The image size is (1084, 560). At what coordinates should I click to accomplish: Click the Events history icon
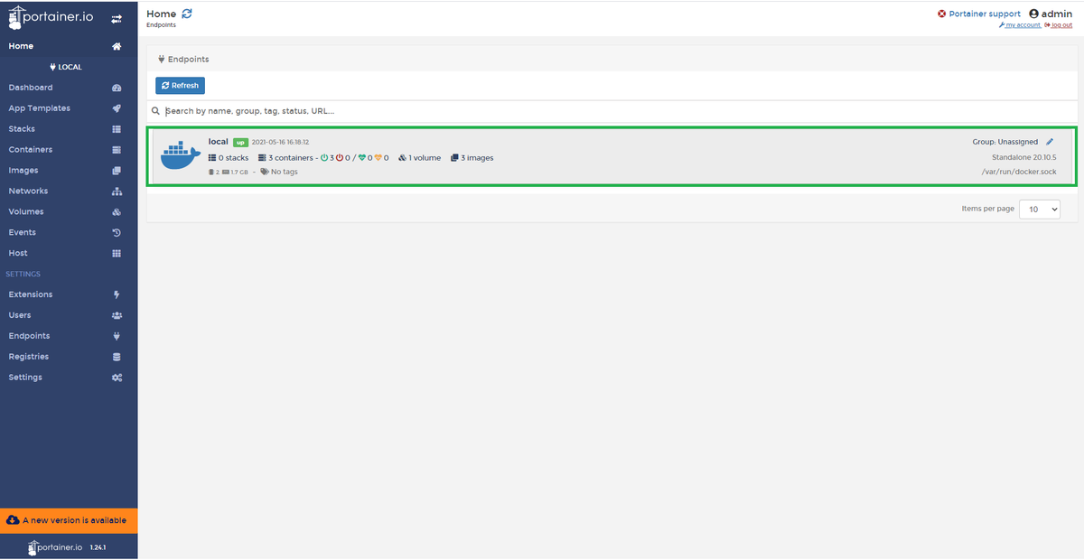pyautogui.click(x=117, y=233)
